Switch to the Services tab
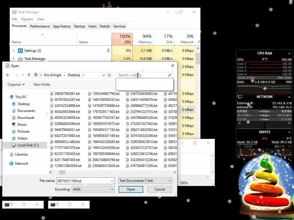 (119, 26)
